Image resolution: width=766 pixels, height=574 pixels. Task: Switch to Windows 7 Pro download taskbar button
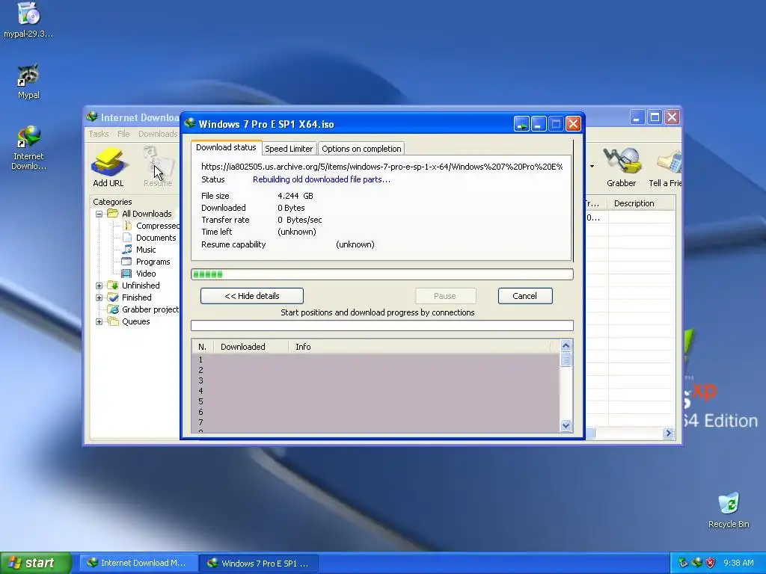(x=259, y=563)
